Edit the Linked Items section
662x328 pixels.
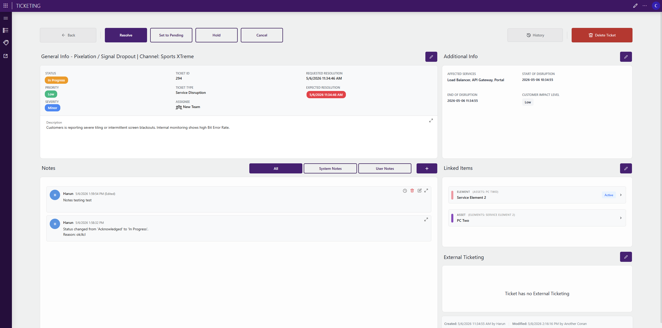[x=626, y=169]
